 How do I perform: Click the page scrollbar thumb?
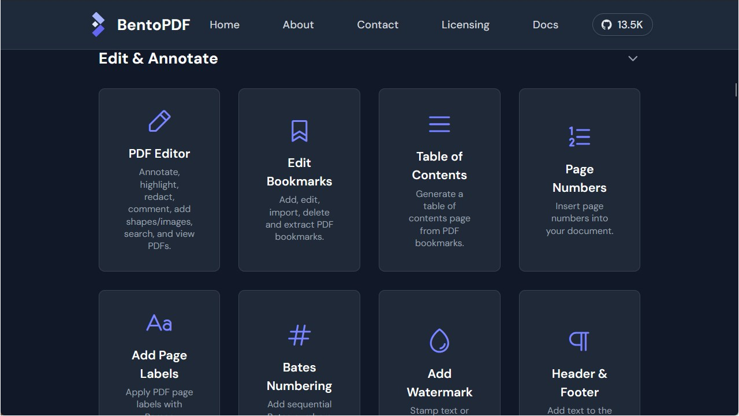(736, 90)
